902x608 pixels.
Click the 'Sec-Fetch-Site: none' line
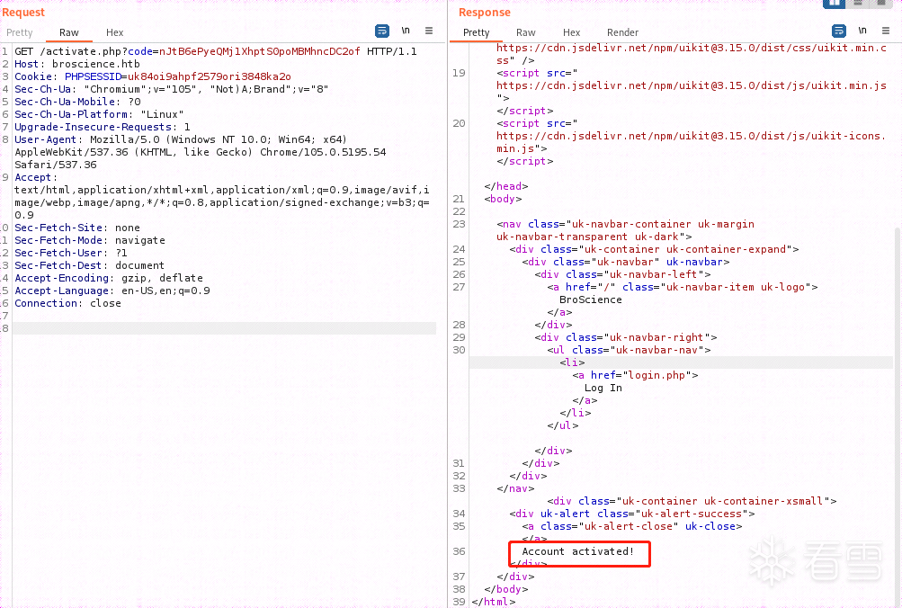tap(77, 228)
